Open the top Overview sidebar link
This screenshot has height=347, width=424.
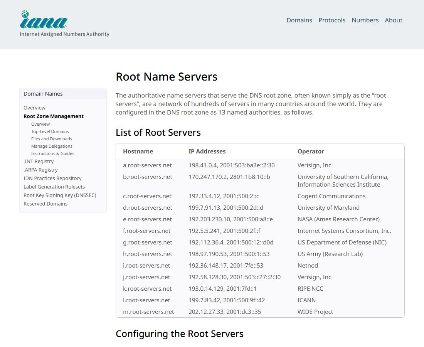34,108
